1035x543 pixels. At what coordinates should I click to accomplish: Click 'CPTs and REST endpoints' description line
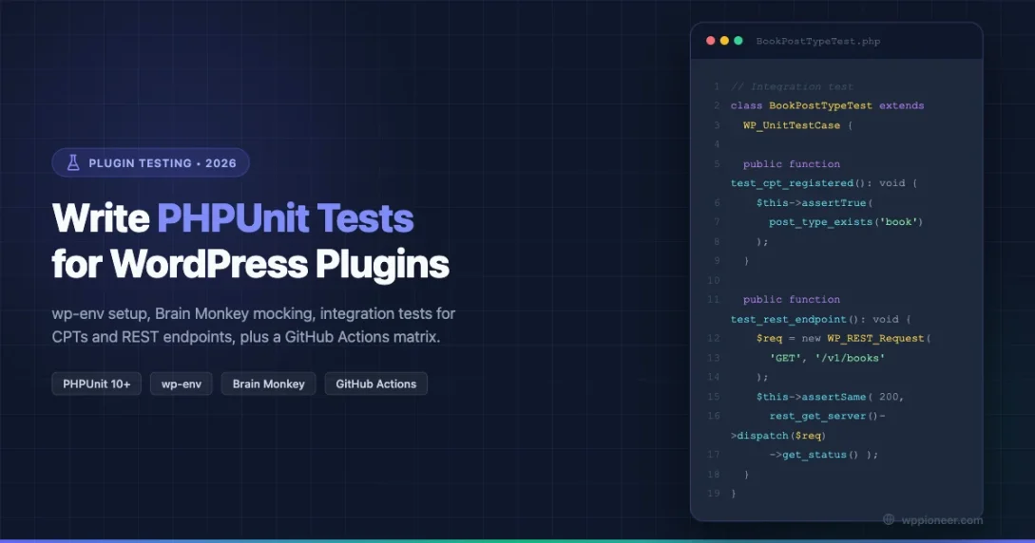(246, 337)
